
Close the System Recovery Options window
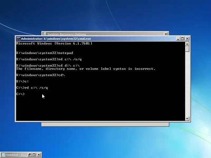(166, 34)
